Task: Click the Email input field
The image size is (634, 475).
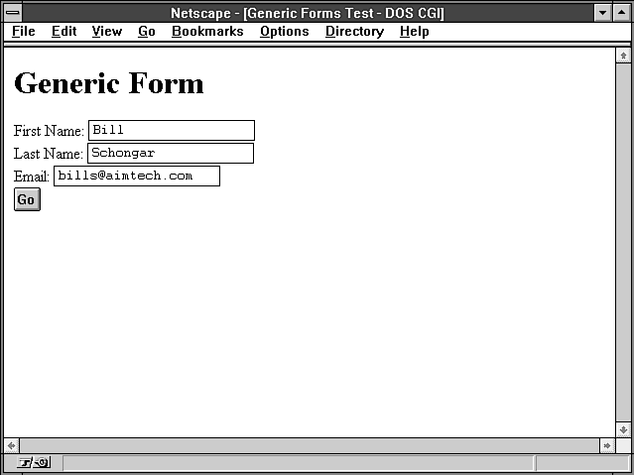Action: [137, 176]
